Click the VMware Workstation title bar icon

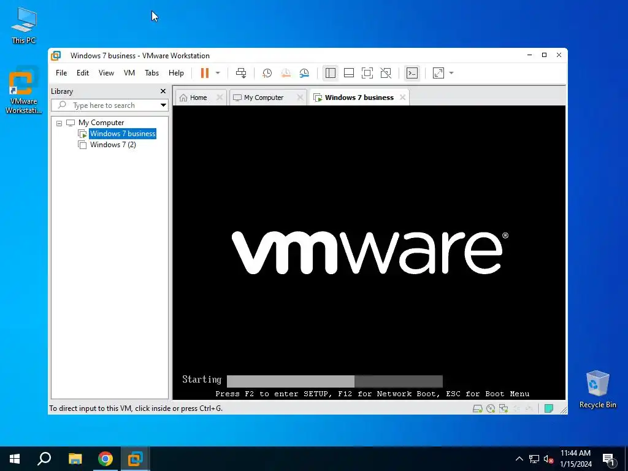click(56, 56)
